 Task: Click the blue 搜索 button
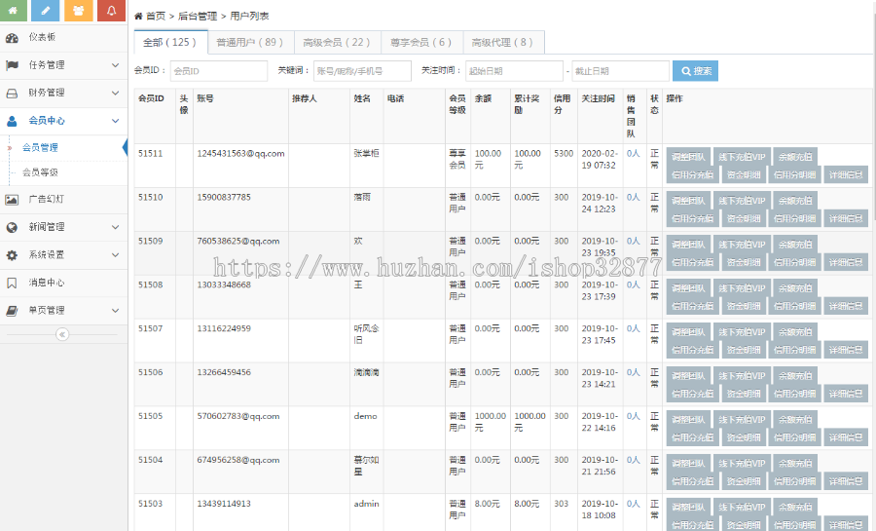point(696,71)
